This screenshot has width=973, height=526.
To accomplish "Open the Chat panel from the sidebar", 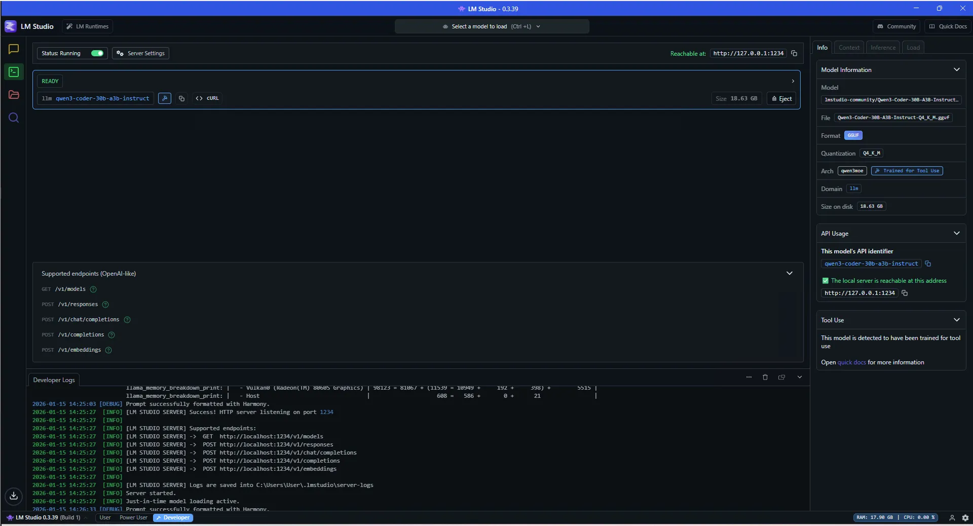I will pos(13,49).
